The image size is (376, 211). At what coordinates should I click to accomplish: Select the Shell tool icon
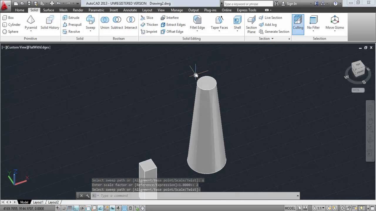pos(237,20)
